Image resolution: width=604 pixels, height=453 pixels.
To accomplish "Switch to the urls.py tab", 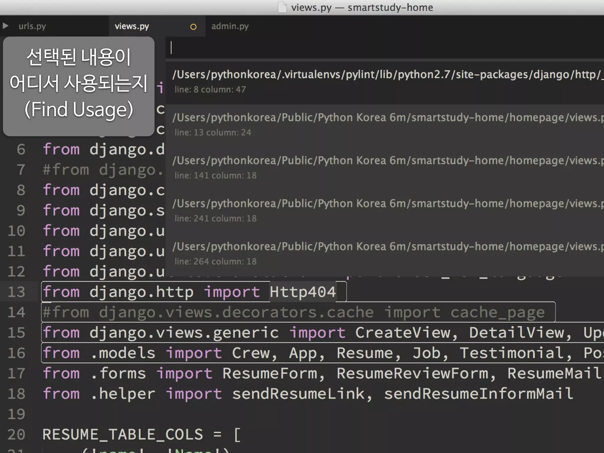I will point(32,26).
